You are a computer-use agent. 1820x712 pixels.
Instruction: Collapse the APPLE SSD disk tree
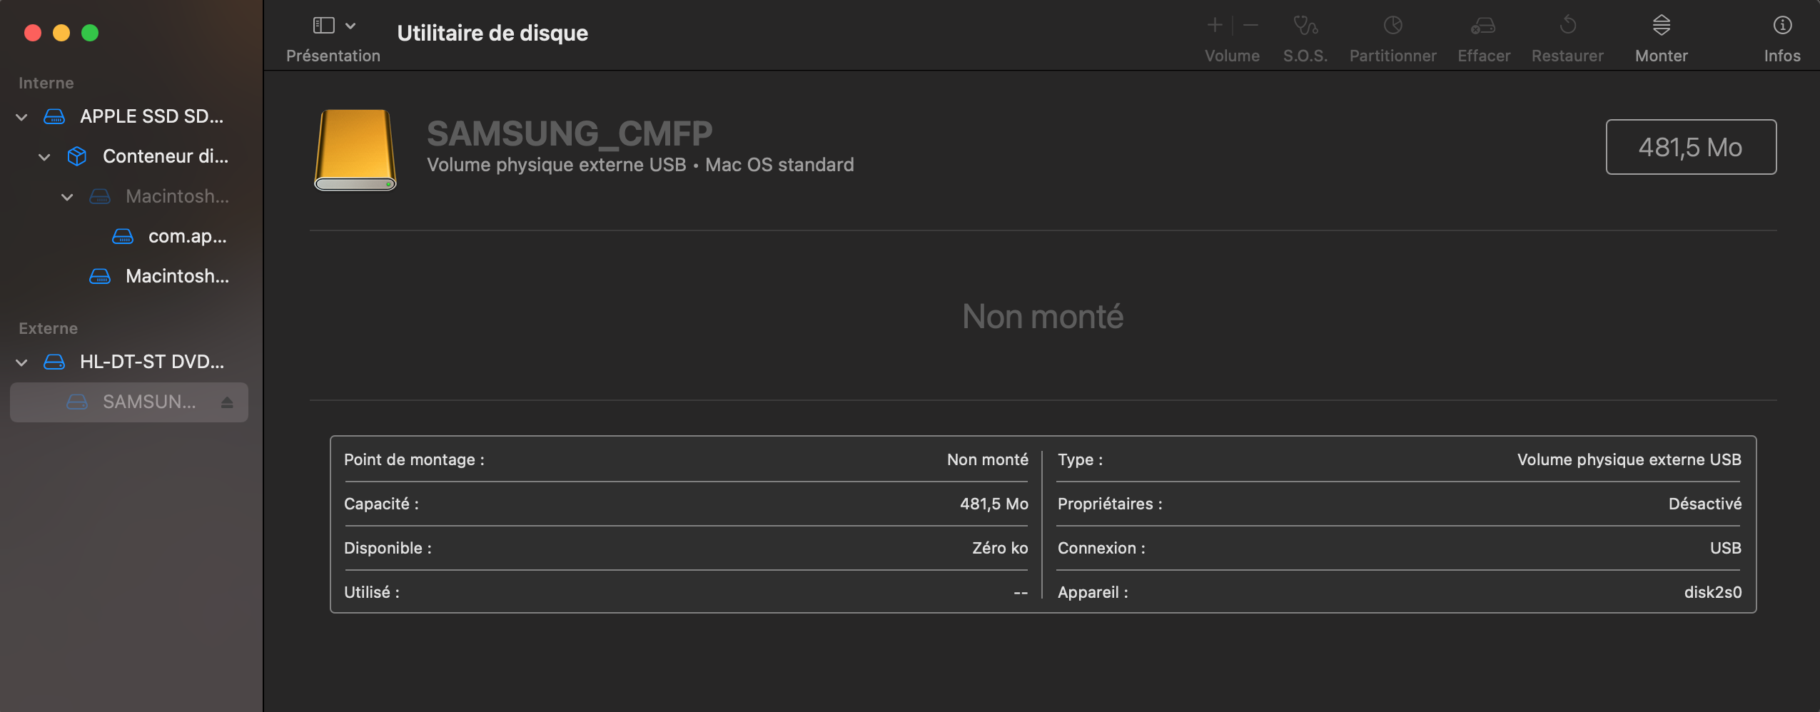[x=21, y=117]
